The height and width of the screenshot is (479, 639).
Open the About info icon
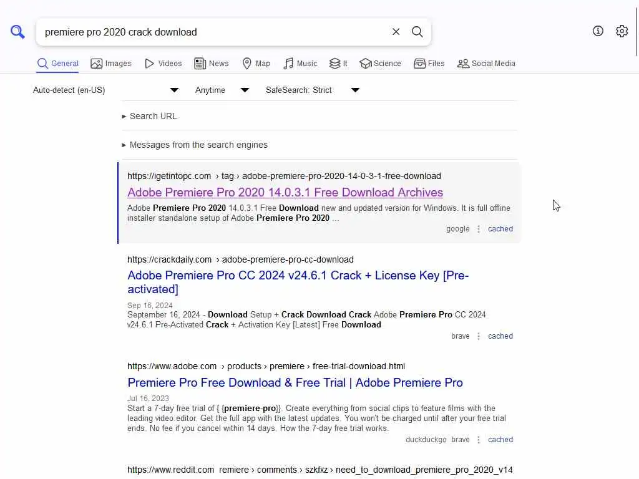pos(598,31)
